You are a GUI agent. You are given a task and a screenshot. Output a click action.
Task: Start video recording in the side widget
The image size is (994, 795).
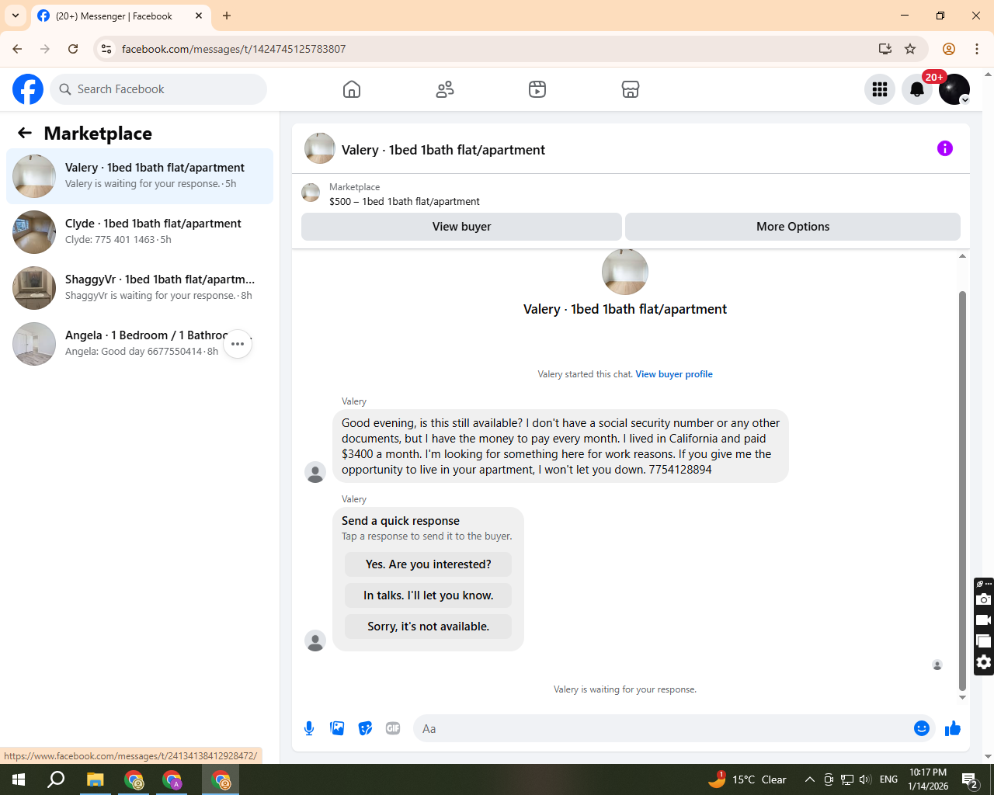(983, 620)
